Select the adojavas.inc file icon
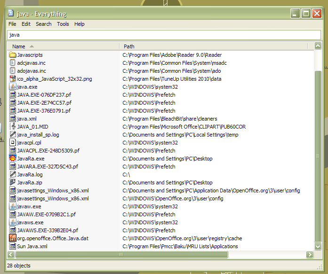The image size is (328, 274). [x=13, y=71]
